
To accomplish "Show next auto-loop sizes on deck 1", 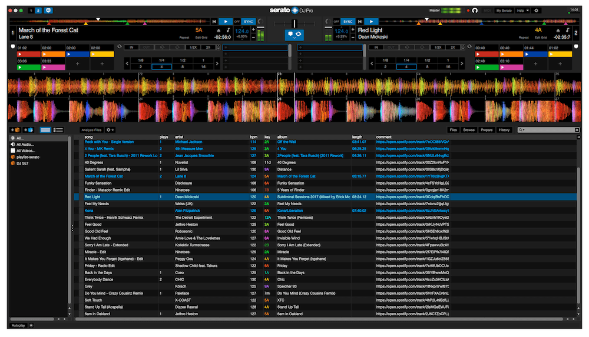I will click(217, 64).
